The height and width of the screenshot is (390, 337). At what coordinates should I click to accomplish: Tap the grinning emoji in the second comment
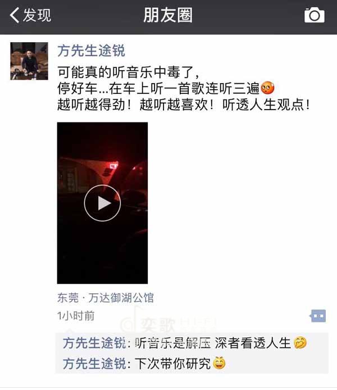[220, 363]
